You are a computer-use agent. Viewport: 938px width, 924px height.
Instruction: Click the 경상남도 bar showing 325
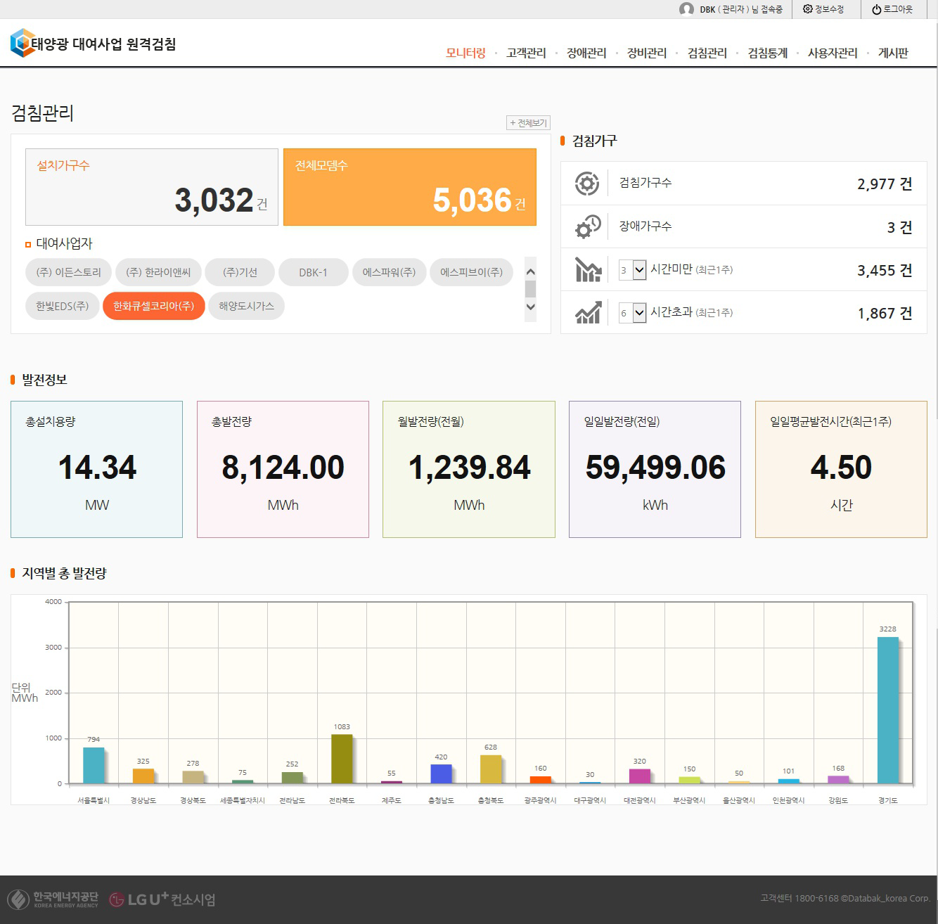coord(143,776)
